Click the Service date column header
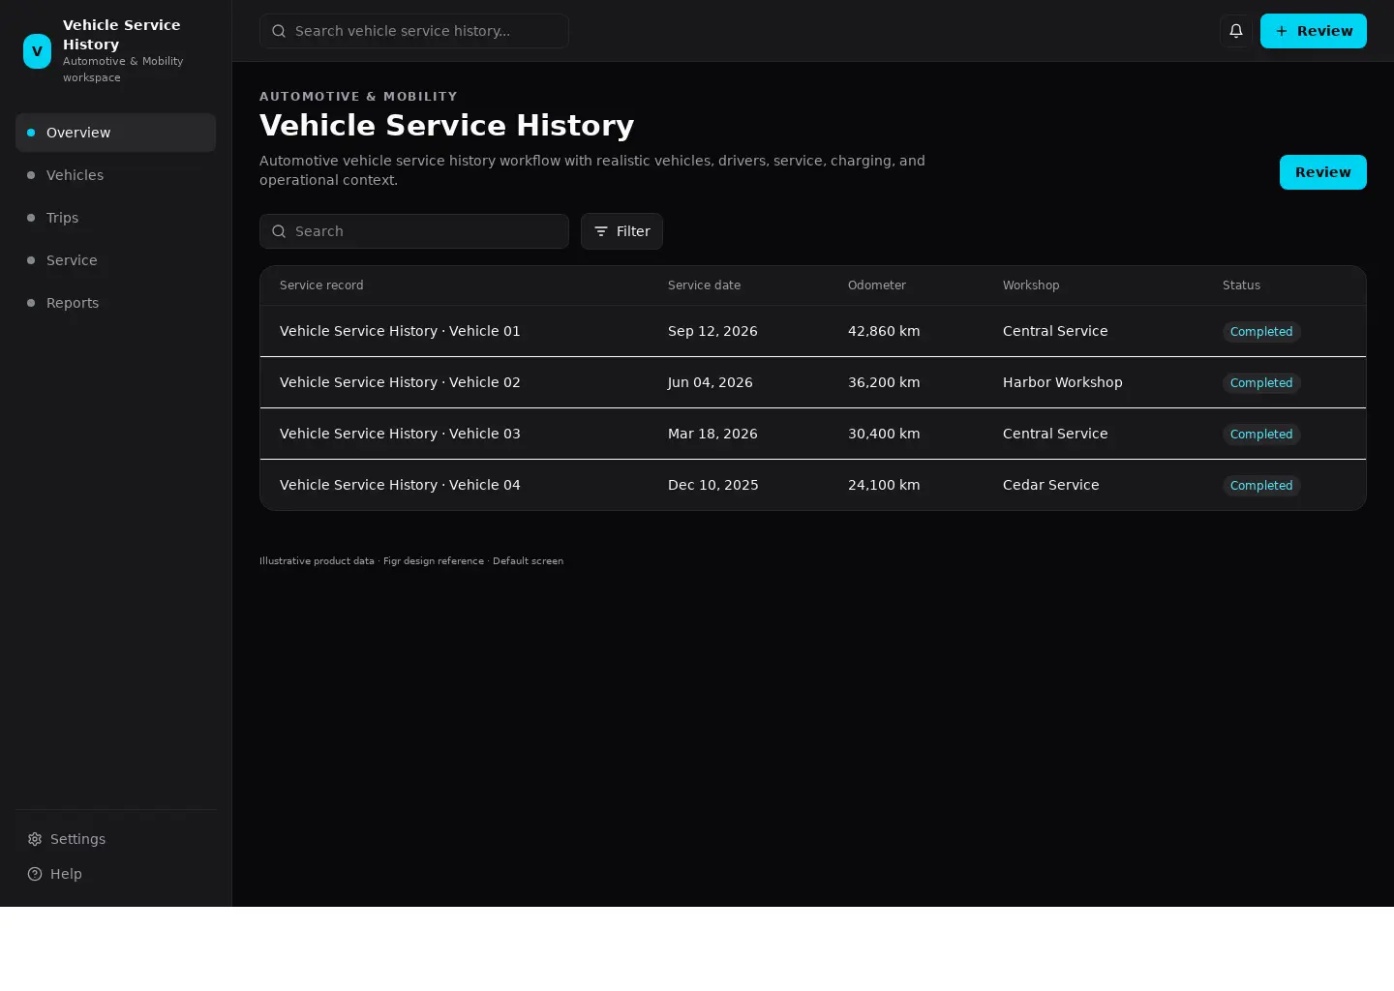 [704, 285]
